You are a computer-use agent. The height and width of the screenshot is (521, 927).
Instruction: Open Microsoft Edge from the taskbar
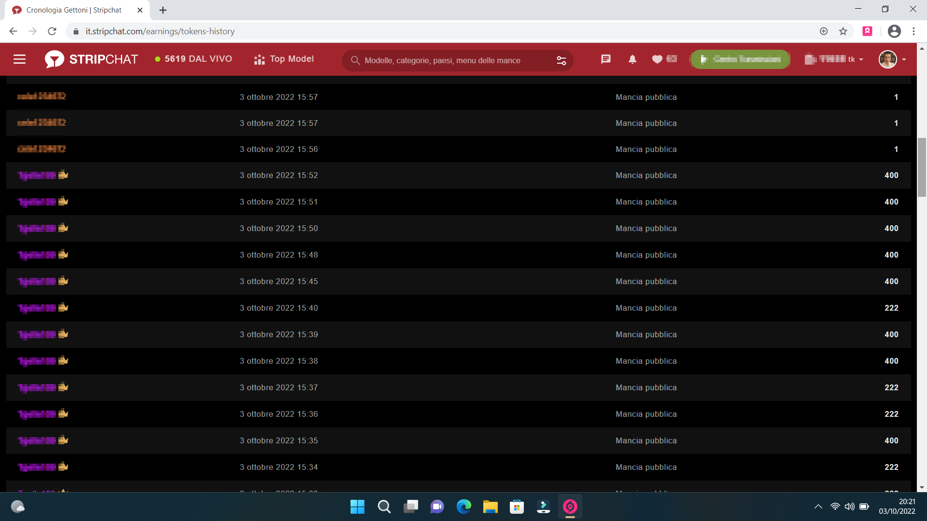pyautogui.click(x=463, y=507)
